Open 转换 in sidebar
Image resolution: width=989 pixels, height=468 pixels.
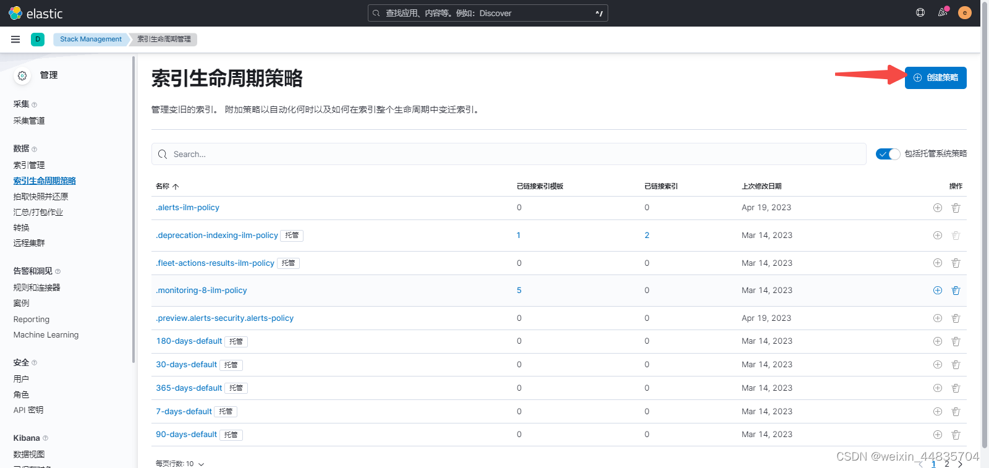click(x=21, y=228)
